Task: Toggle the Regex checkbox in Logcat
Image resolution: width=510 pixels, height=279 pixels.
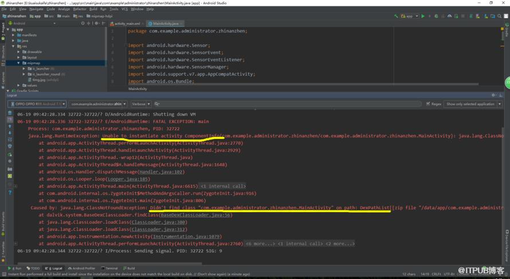Action: (428, 104)
